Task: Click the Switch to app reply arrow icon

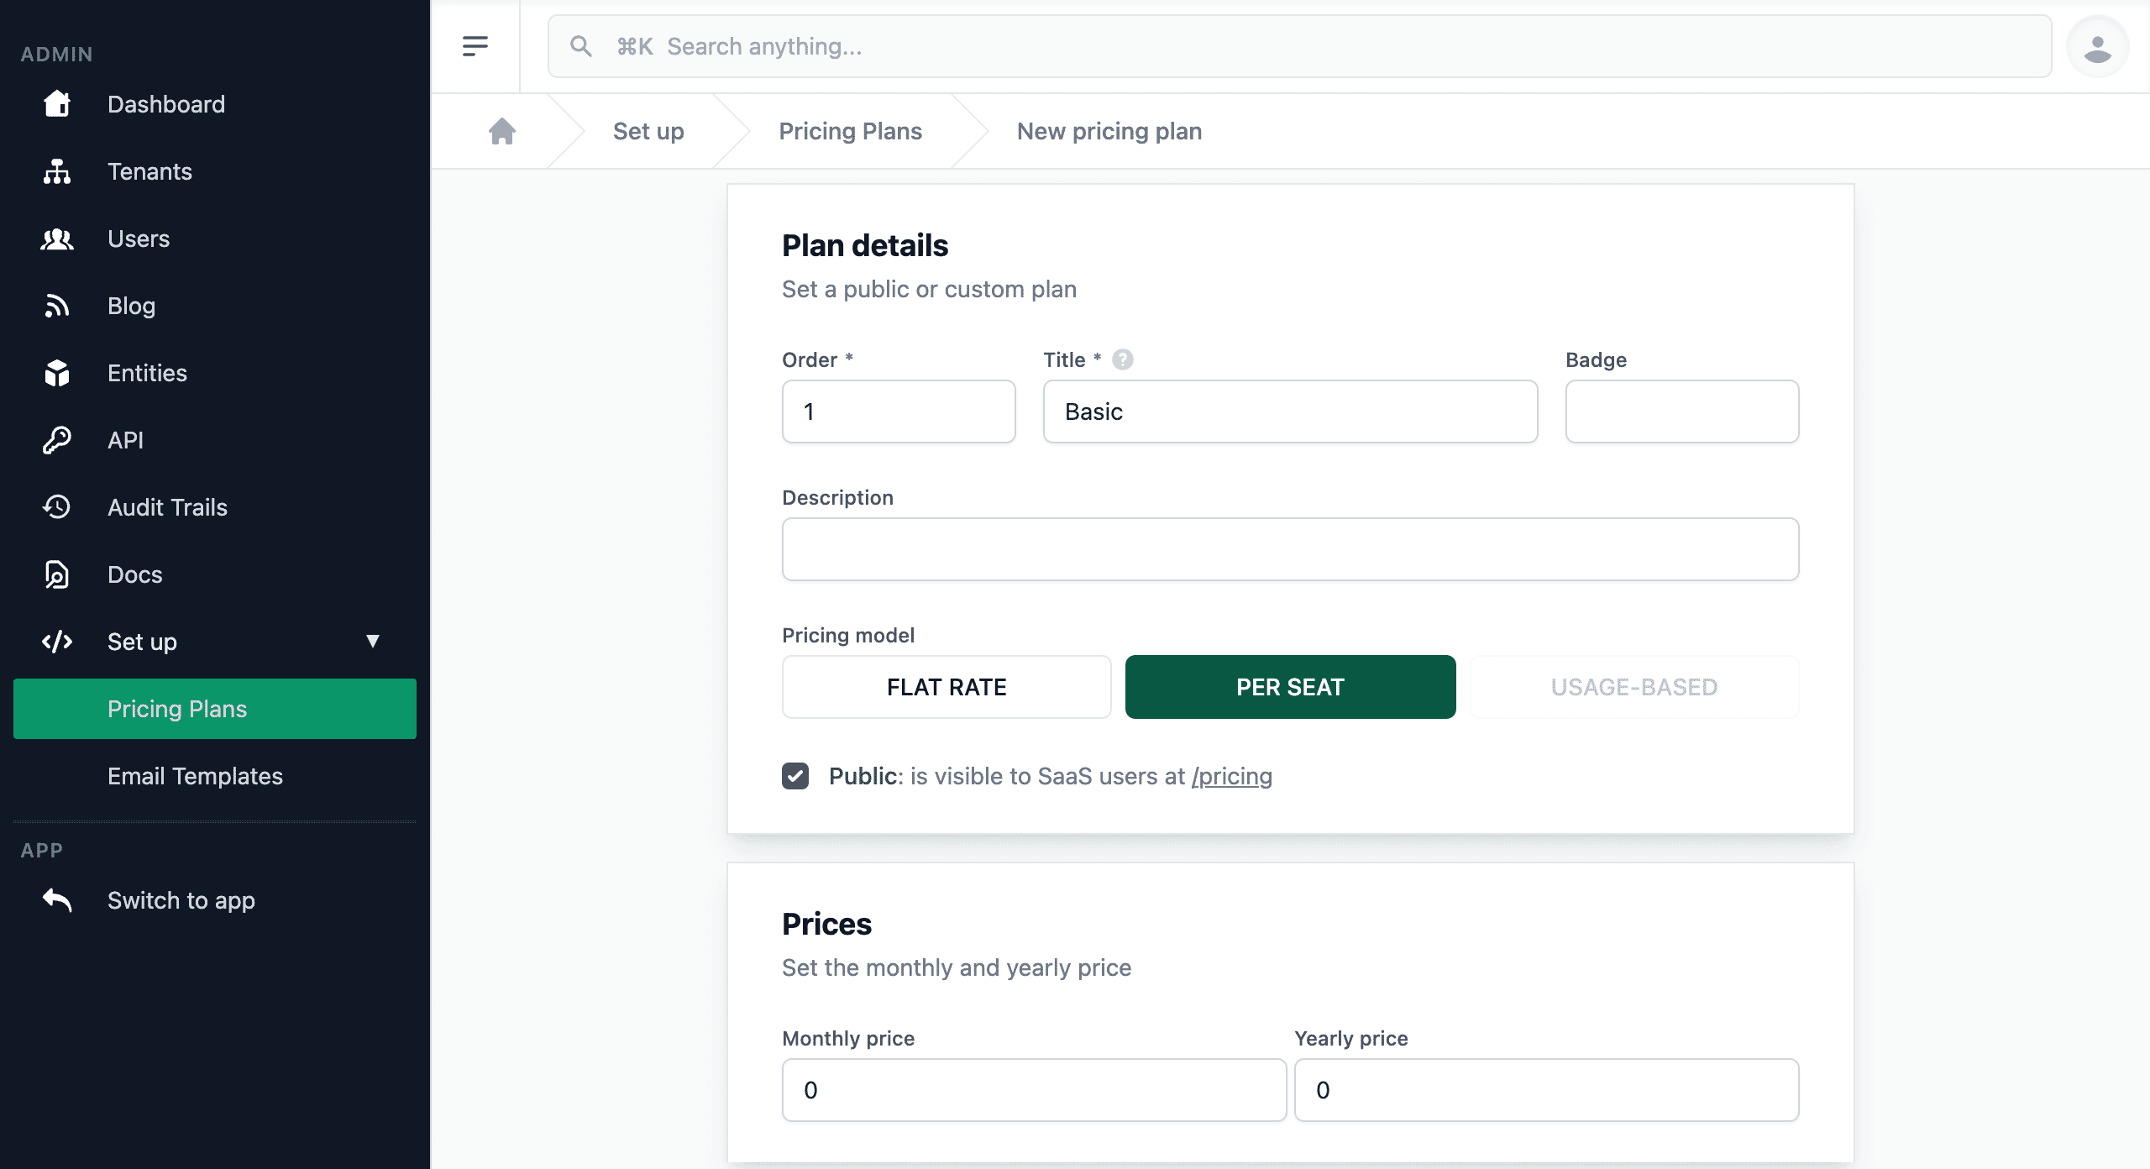Action: click(x=57, y=900)
